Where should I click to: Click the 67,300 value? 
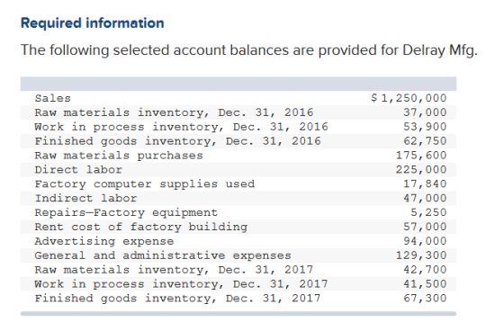coord(425,298)
